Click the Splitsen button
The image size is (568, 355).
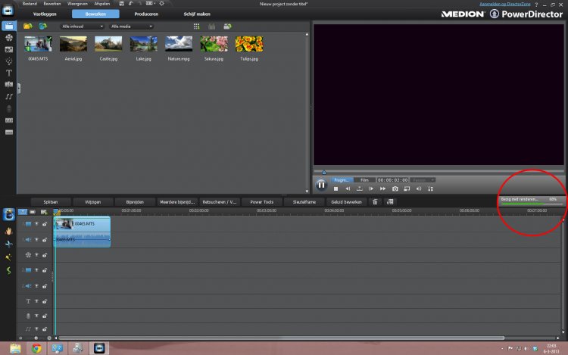pyautogui.click(x=51, y=202)
